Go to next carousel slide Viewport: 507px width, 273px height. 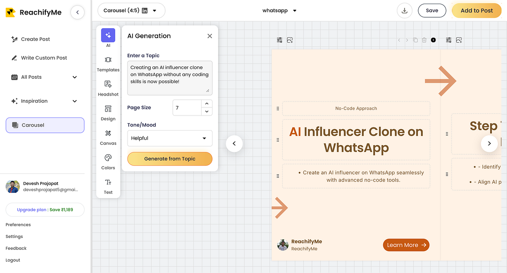click(x=489, y=143)
